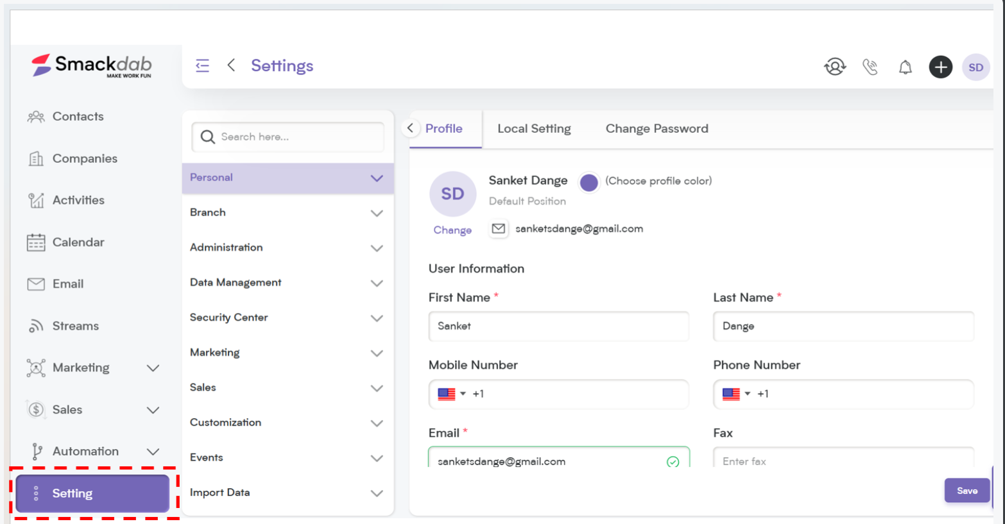Switch to the Profile tab

click(x=444, y=128)
